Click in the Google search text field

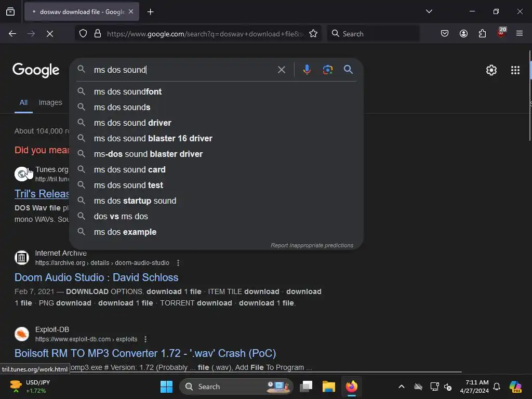183,70
